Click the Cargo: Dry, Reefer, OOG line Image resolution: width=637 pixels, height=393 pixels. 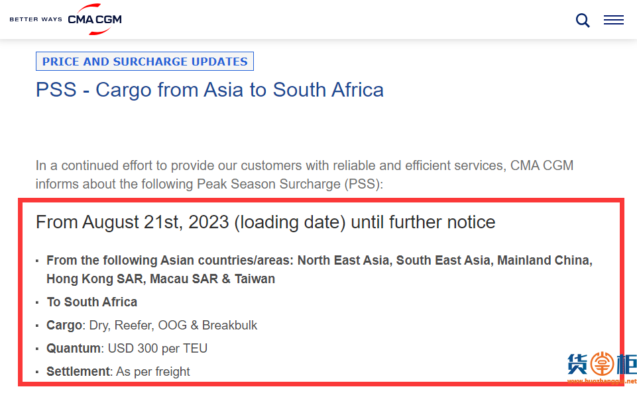(x=152, y=326)
